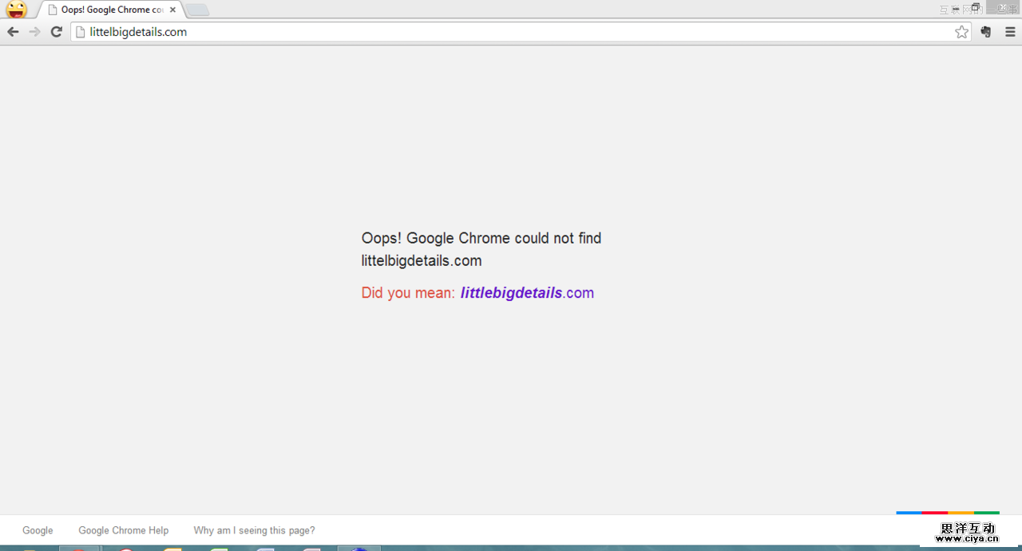The image size is (1022, 551).
Task: Bookmark this page with the star icon
Action: 961,32
